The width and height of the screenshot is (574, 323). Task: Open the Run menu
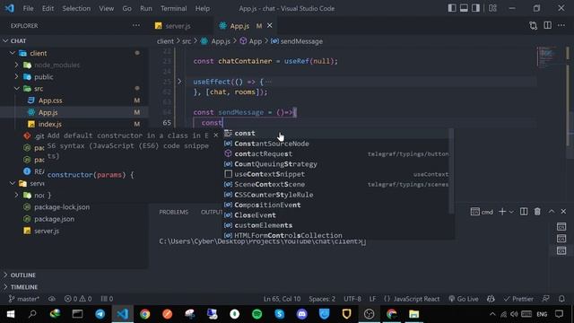click(x=146, y=8)
